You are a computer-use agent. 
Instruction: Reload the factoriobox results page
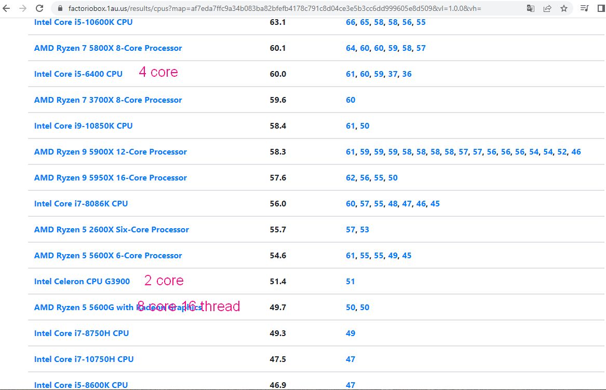click(x=39, y=8)
